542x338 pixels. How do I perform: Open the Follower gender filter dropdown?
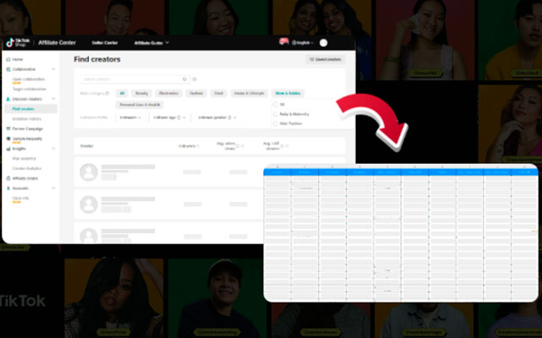click(x=217, y=117)
